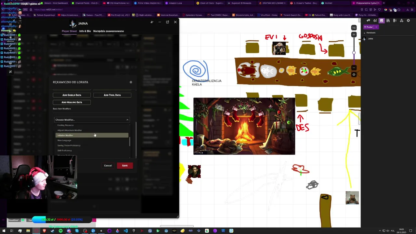Image resolution: width=416 pixels, height=234 pixels.
Task: Open Epic Games Launcher from taskbar
Action: tap(134, 231)
